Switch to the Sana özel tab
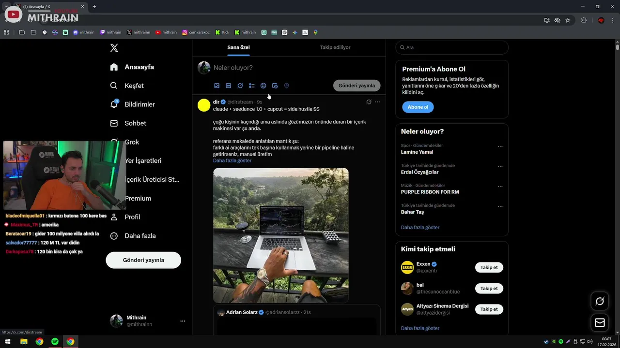This screenshot has width=620, height=348. pos(238,47)
